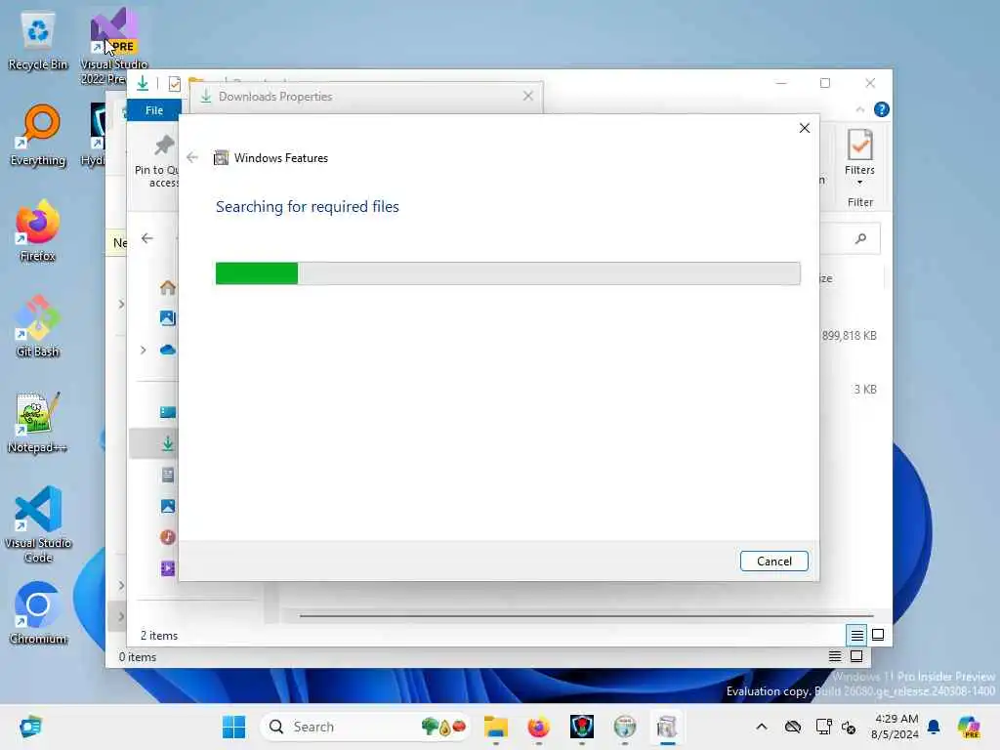Open the Filters dropdown in Explorer

coord(859,158)
